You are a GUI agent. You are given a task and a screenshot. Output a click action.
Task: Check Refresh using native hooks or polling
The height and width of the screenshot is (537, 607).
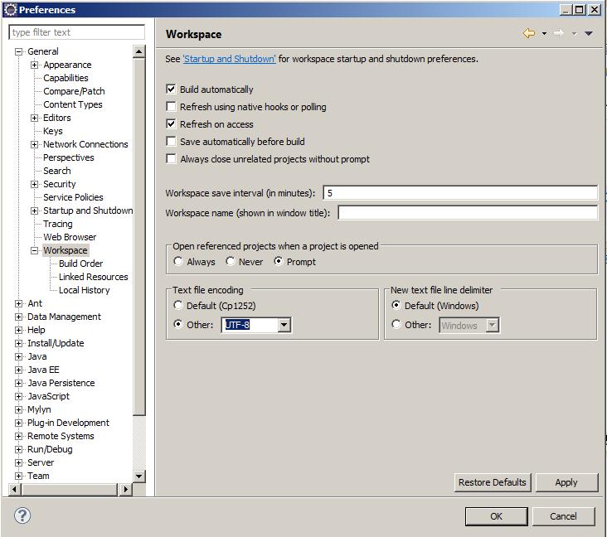(x=172, y=107)
